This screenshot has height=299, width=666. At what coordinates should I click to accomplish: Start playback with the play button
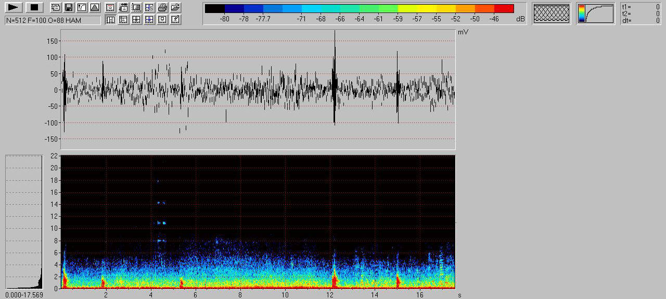click(14, 7)
